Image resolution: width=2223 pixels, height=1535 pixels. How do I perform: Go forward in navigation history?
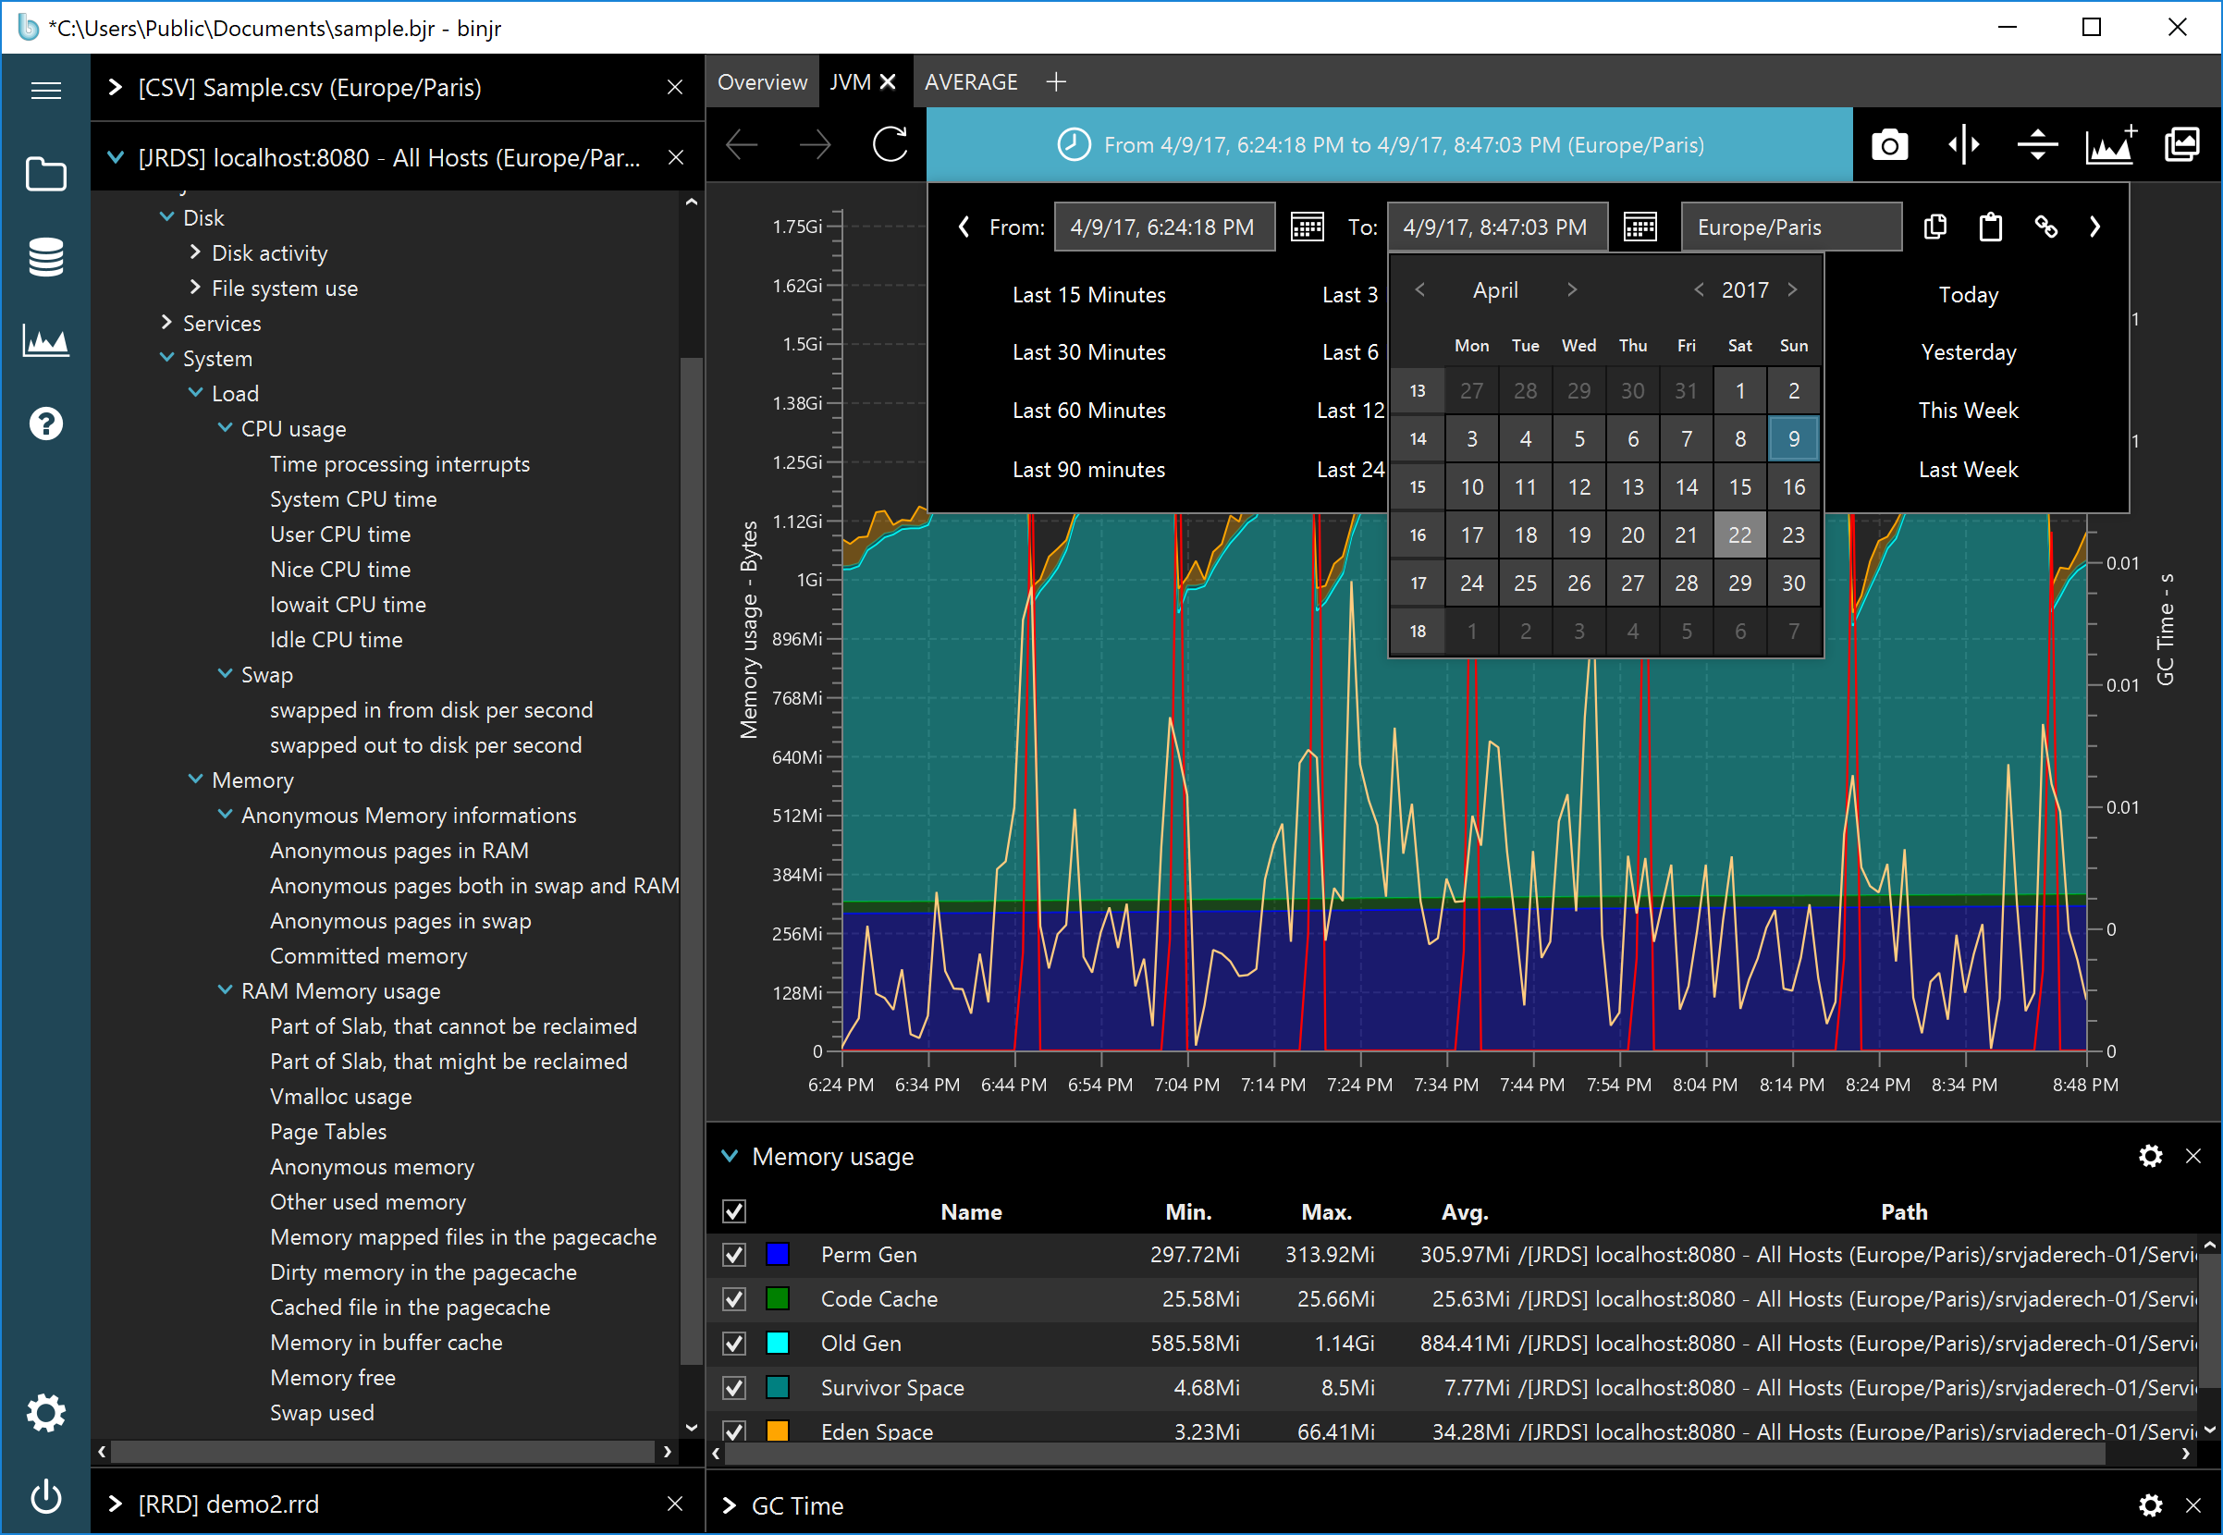tap(816, 145)
